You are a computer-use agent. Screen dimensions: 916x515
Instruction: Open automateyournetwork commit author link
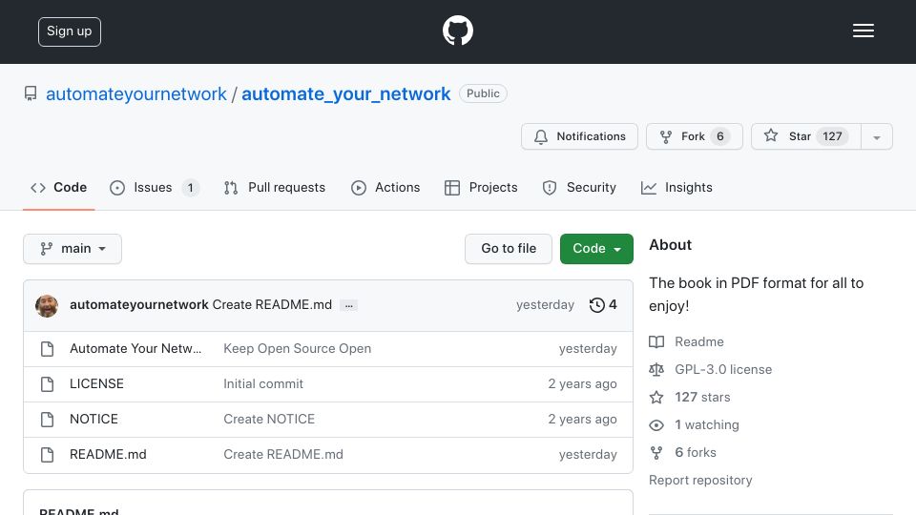click(x=139, y=305)
